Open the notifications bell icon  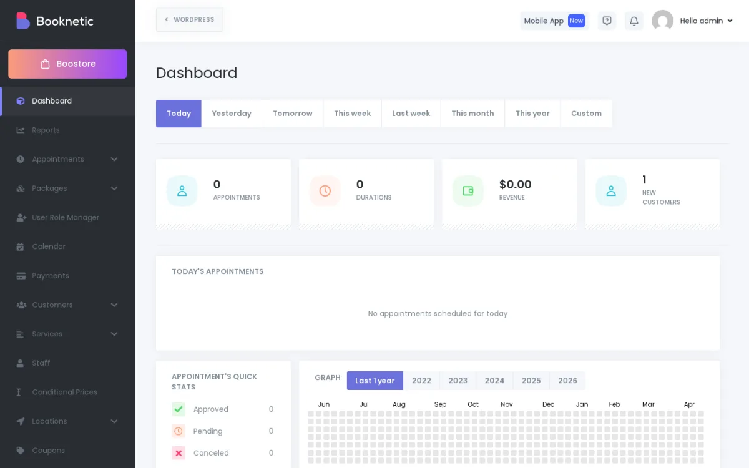(x=634, y=21)
